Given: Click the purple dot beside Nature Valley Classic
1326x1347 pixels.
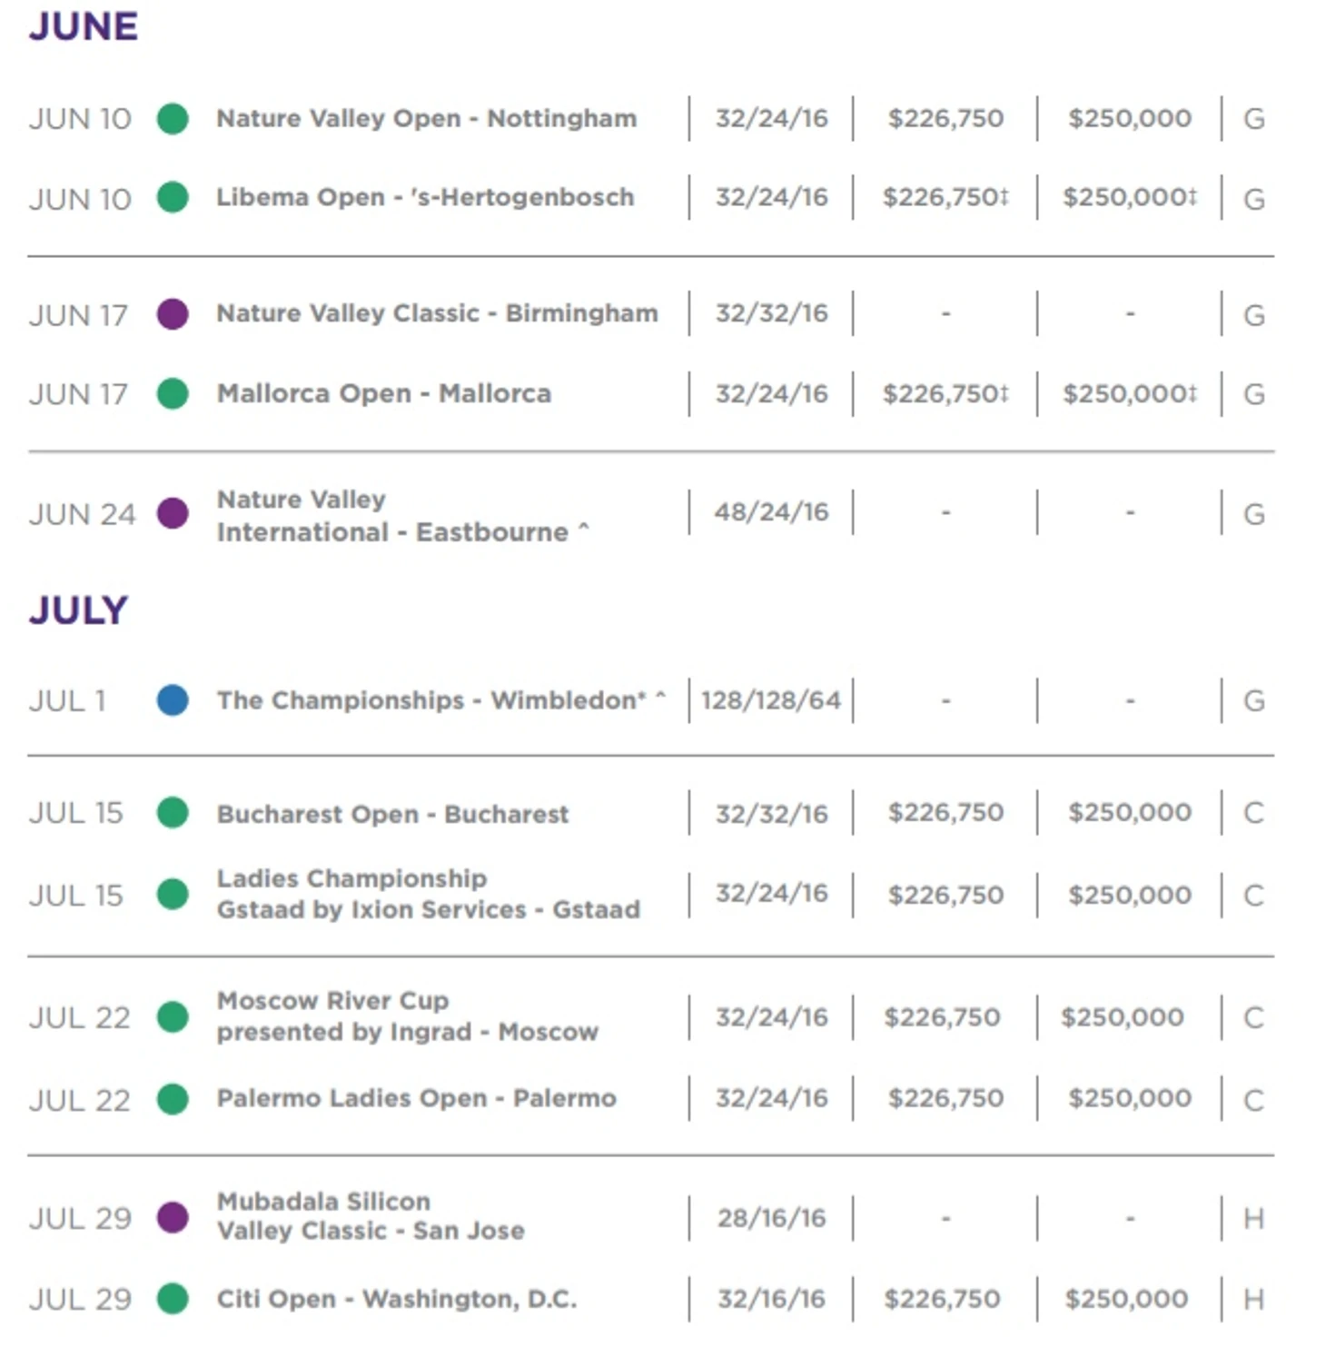Looking at the screenshot, I should pos(173,314).
